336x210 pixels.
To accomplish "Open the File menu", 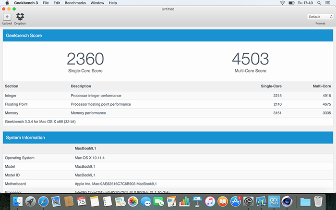I will pos(46,3).
